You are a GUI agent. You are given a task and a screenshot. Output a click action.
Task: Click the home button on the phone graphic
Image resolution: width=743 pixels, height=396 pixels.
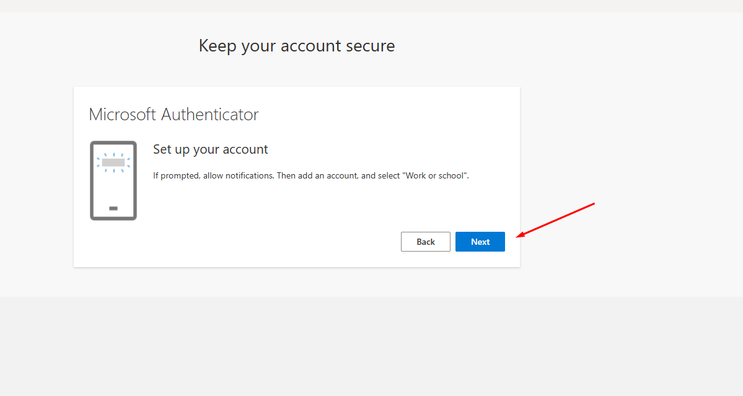click(113, 208)
